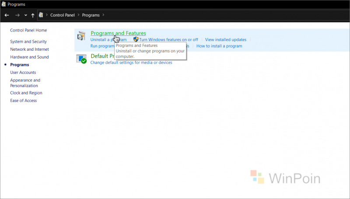Click View installed updates
Screen dimensions: 350x199
226,40
